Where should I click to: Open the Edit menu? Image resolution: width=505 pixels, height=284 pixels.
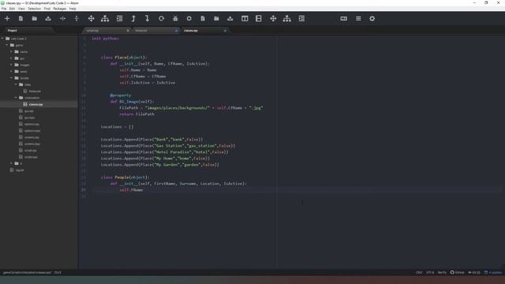12,9
